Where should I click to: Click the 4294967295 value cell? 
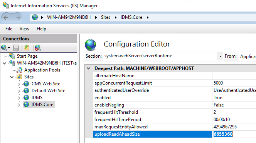(234, 127)
